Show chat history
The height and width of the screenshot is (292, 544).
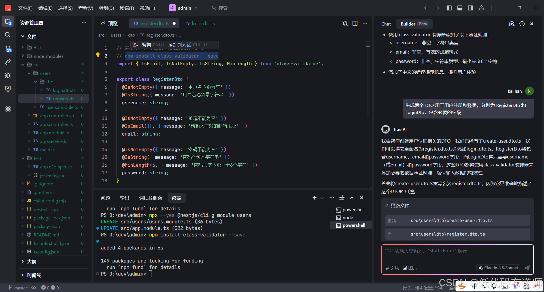[522, 24]
